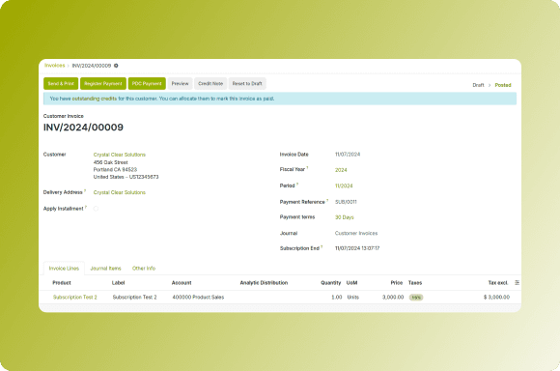Toggle the Apply Installment checkbox
Screen dimensions: 560x371
click(96, 209)
